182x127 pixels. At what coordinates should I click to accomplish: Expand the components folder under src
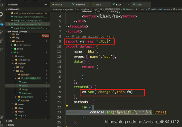(x=13, y=60)
